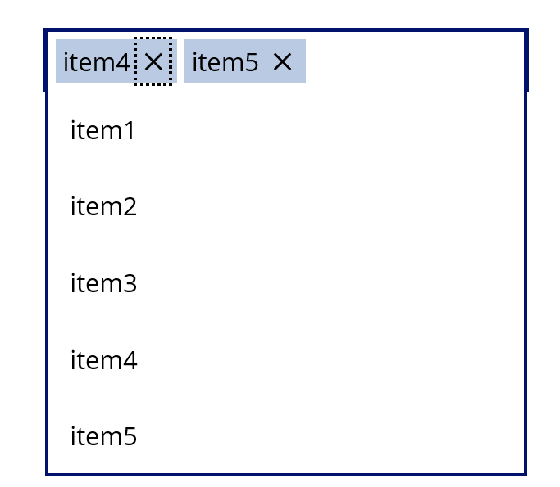Pick the first option item1
The width and height of the screenshot is (560, 487).
(x=286, y=130)
